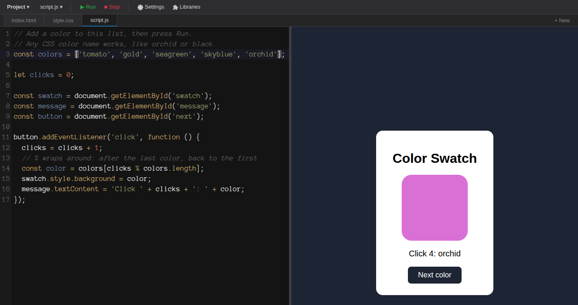
Task: Click the Next color button
Action: (435, 275)
